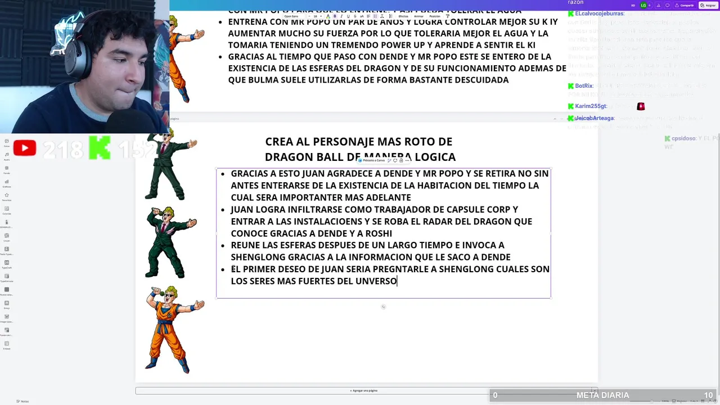Open the Efectos menu
Image resolution: width=720 pixels, height=405 pixels.
click(x=403, y=16)
